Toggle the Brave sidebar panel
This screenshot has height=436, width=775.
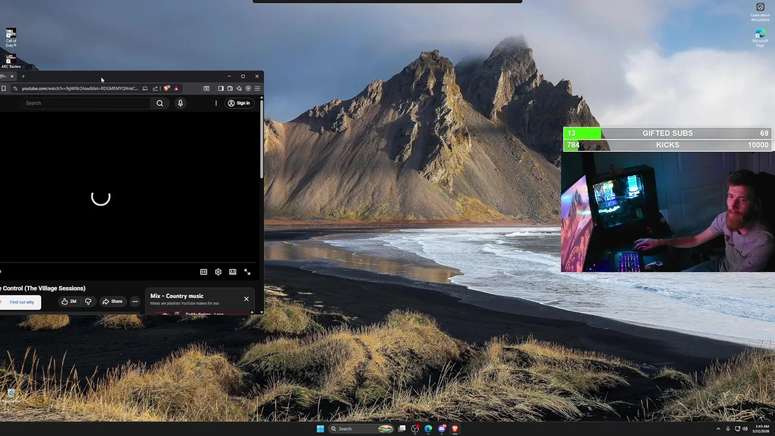point(221,88)
